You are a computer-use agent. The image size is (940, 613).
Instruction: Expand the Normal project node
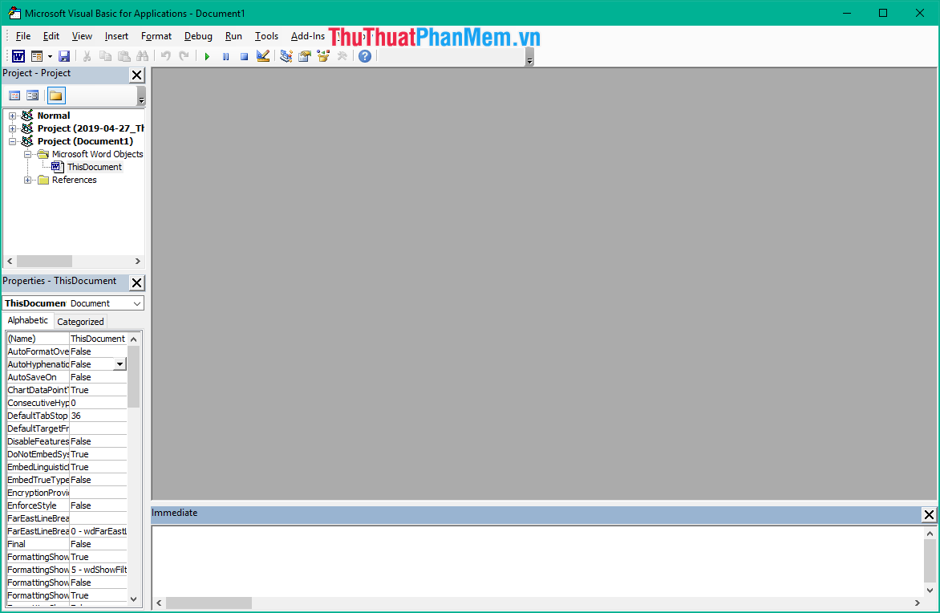[x=12, y=116]
